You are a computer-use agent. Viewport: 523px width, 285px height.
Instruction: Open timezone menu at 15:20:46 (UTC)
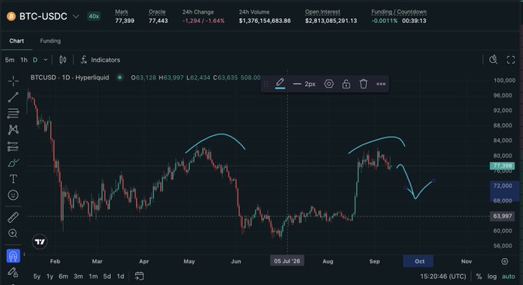click(x=443, y=277)
